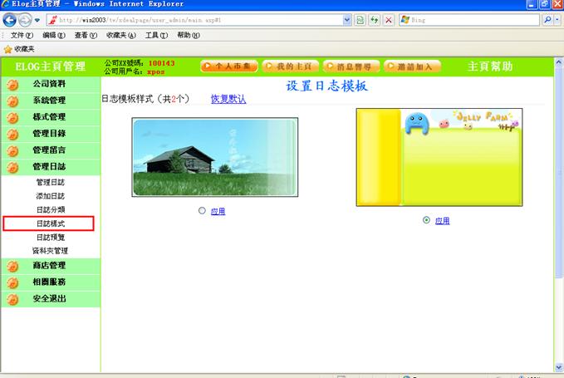Viewport: 564px width, 378px height.
Task: Click the 个人市集 navigation button
Action: pyautogui.click(x=229, y=66)
